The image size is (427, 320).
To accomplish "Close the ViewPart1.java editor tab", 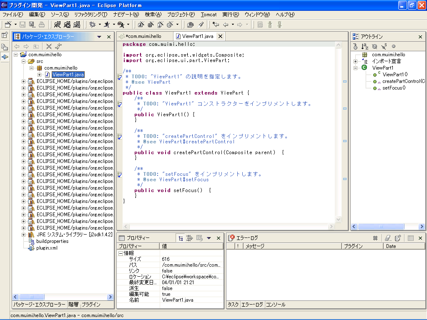I will 220,36.
